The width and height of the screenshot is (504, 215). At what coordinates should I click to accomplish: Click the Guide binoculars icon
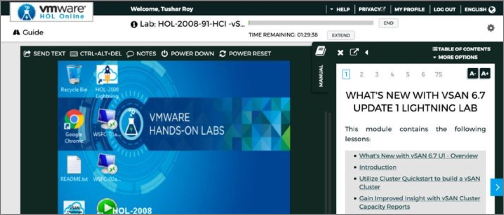click(x=16, y=33)
